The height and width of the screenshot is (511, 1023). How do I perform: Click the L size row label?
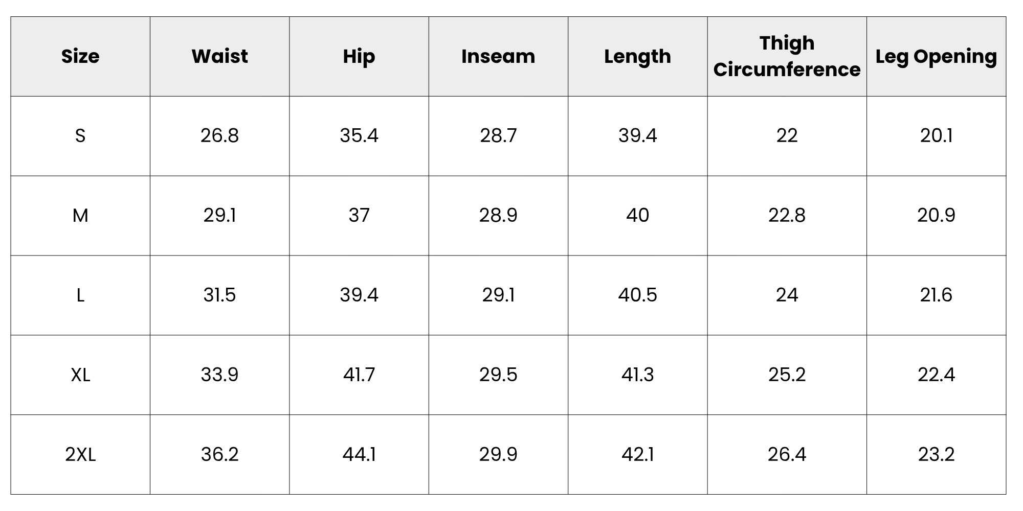click(80, 295)
